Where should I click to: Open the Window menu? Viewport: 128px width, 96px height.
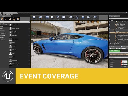click(x=8, y=15)
